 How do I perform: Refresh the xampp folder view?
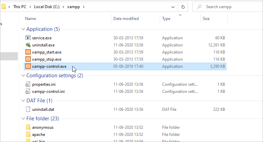click(183, 7)
